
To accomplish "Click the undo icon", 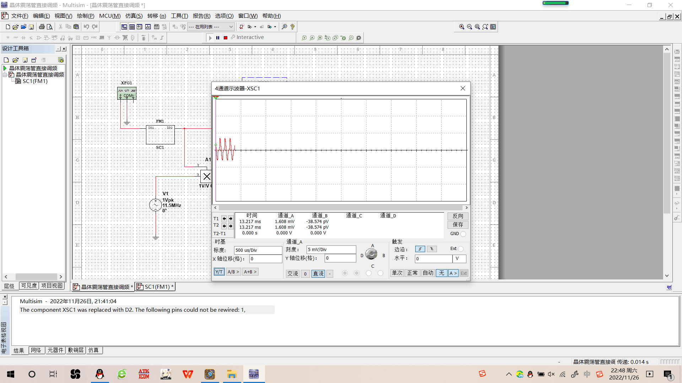I will click(x=86, y=27).
